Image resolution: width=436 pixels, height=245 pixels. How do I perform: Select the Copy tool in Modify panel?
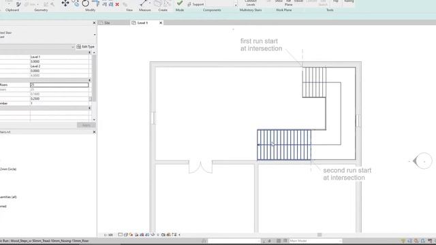point(76,3)
